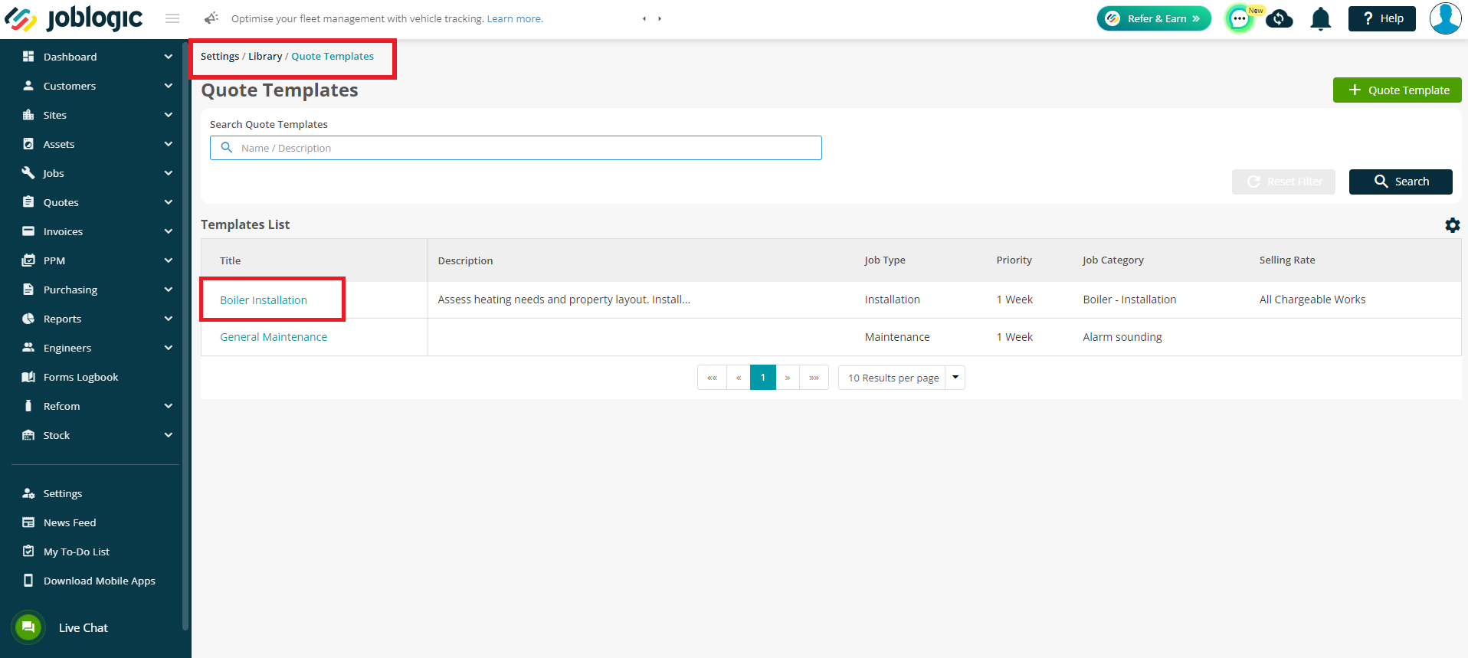Open the Live Chat bubble icon

point(28,627)
